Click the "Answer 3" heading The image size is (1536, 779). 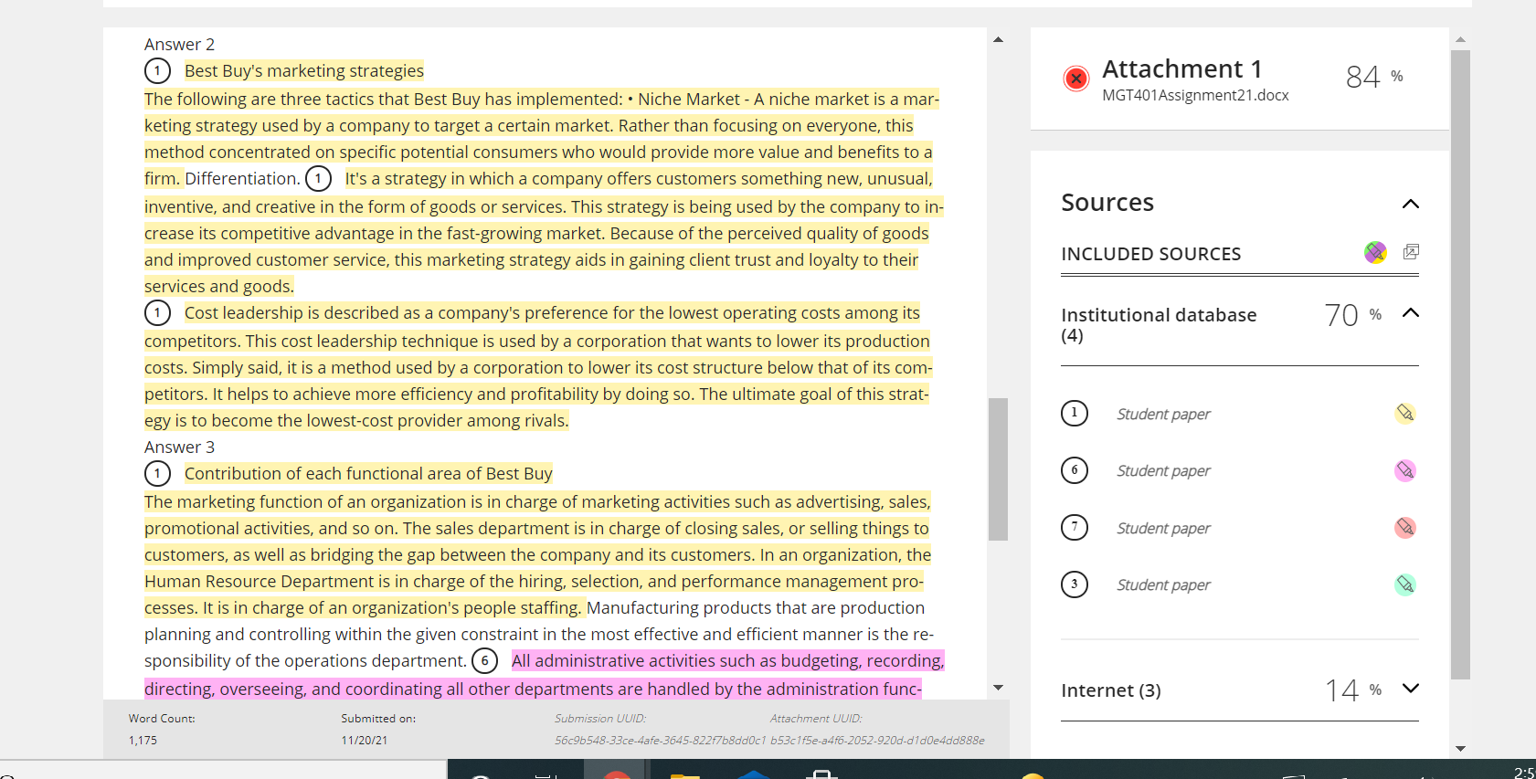pos(179,447)
